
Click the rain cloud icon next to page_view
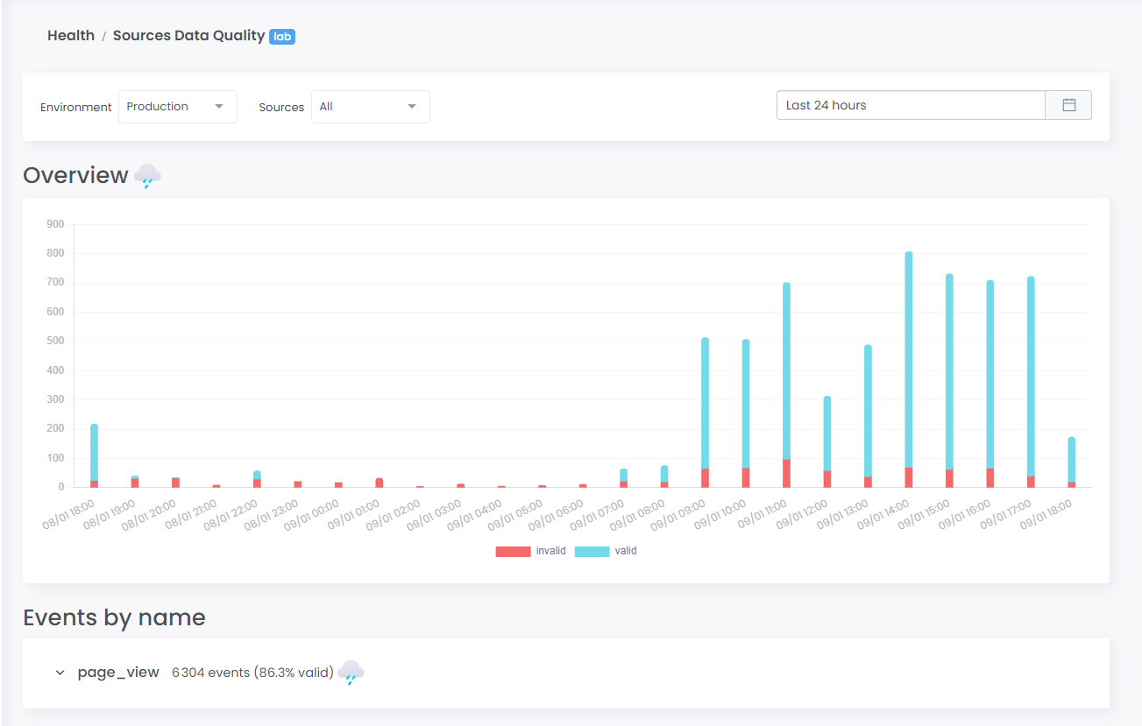[x=351, y=673]
